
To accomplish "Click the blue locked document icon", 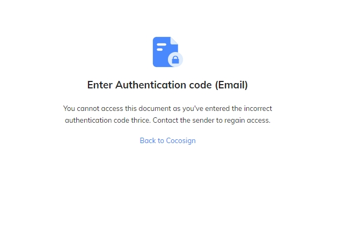I will point(168,52).
